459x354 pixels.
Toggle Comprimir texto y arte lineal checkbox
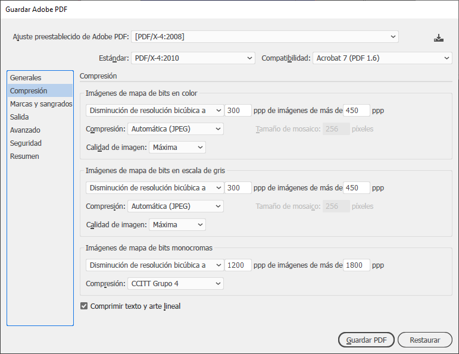click(x=84, y=306)
